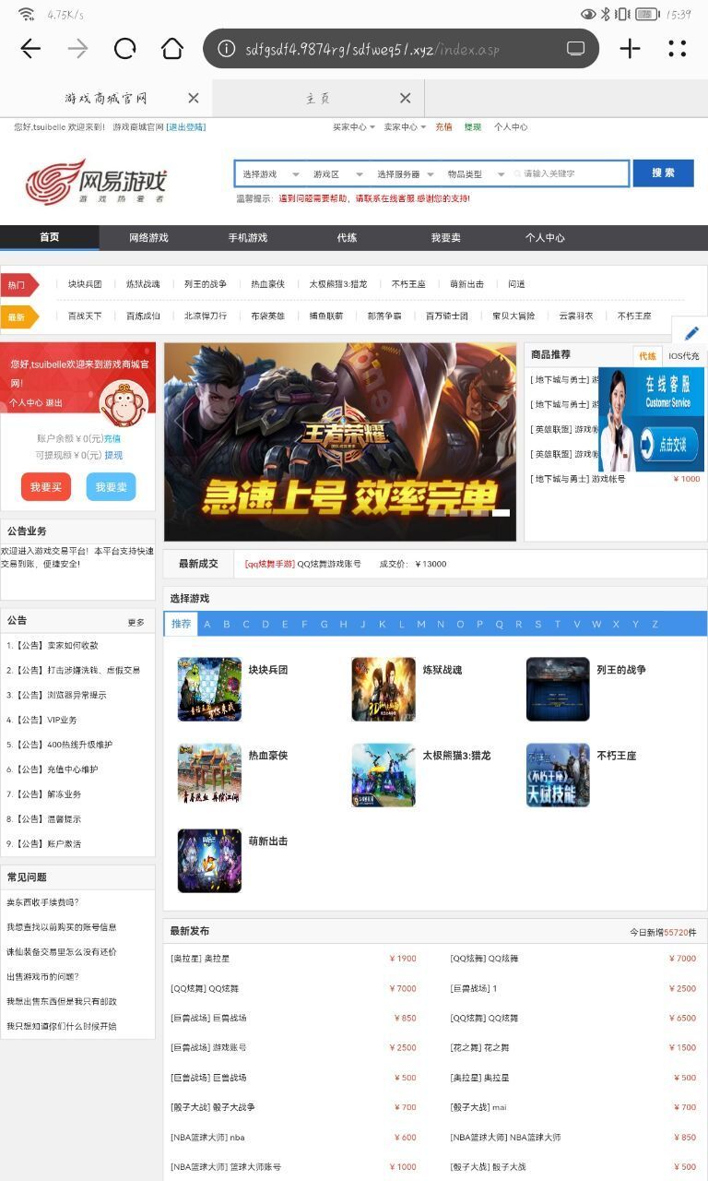The height and width of the screenshot is (1181, 708).
Task: Open the 不朽王座 game icon
Action: click(558, 775)
